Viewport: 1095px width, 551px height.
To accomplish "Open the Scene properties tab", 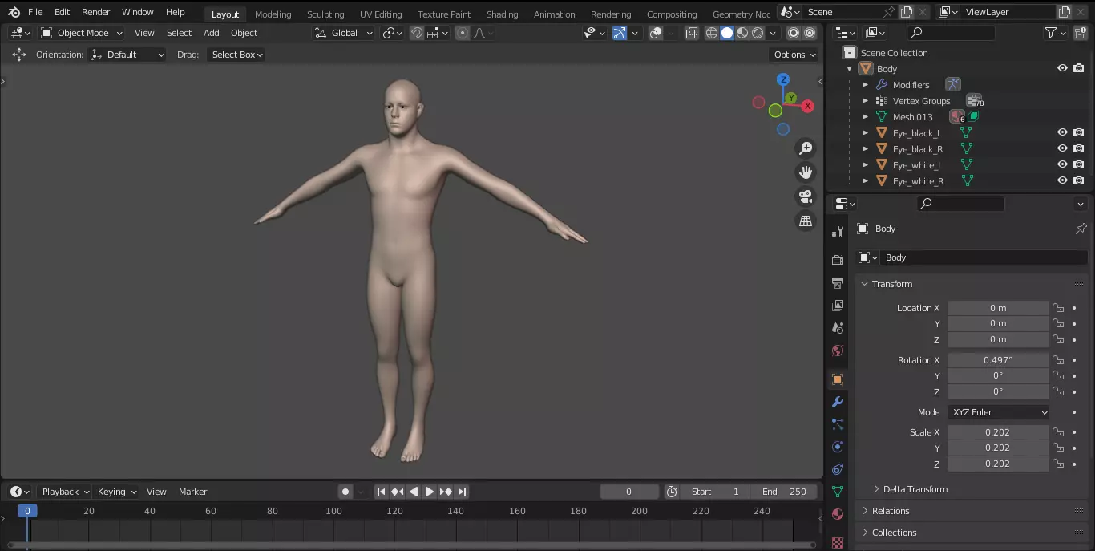I will click(x=838, y=327).
